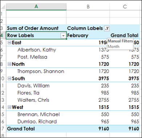Select February value 575 for Post, Melissa
The width and height of the screenshot is (142, 138).
click(105, 57)
